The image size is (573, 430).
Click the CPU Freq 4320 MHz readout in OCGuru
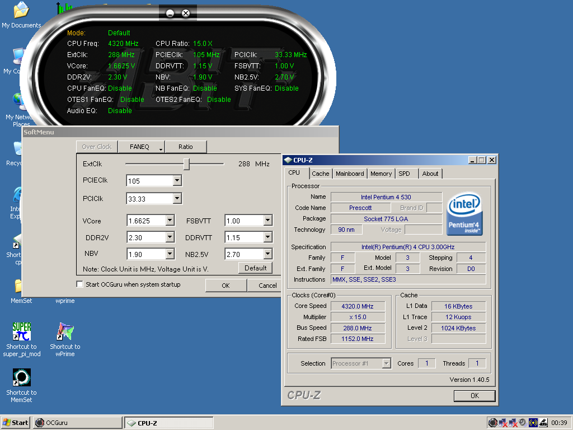(x=123, y=44)
